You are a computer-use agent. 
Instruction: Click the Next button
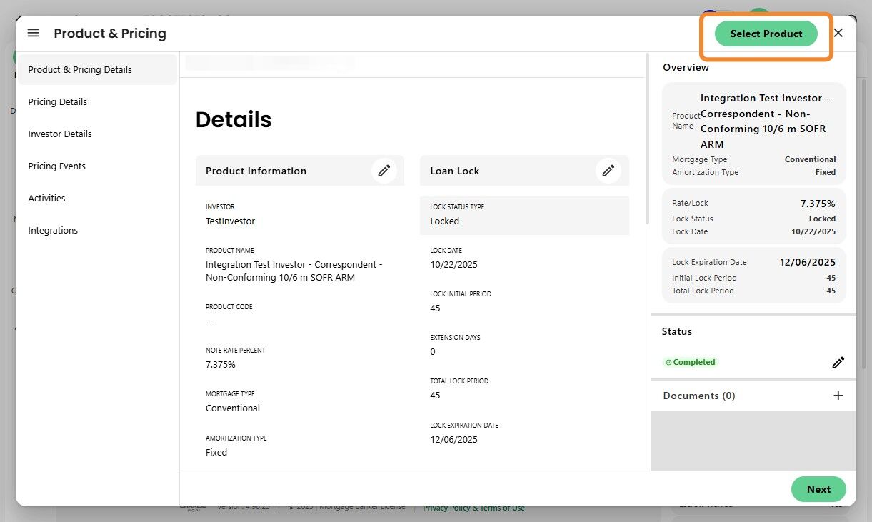818,489
